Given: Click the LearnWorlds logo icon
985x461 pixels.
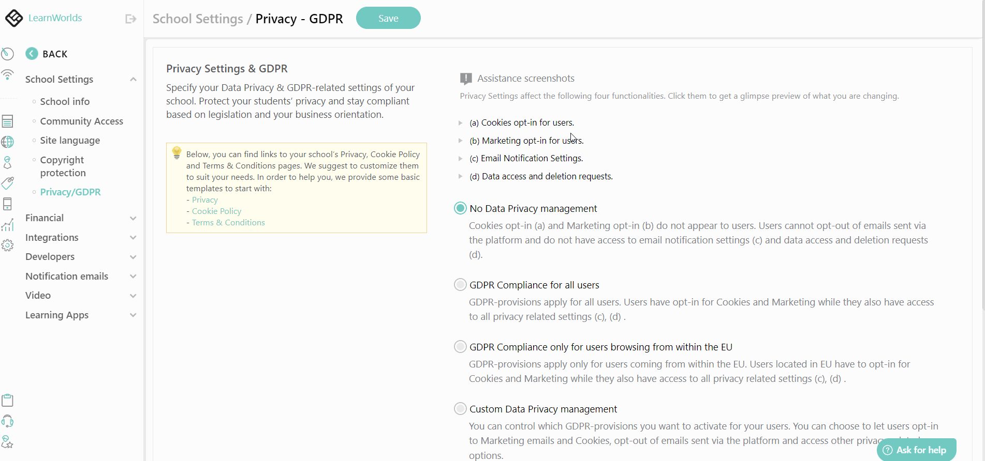Looking at the screenshot, I should click(14, 18).
